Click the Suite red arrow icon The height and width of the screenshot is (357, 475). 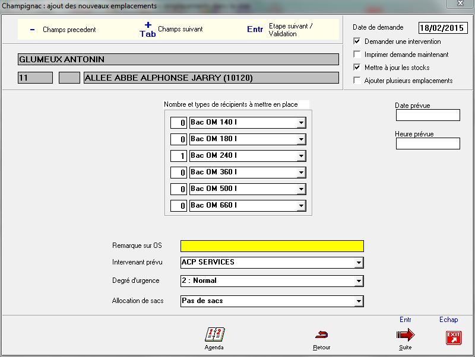click(405, 335)
